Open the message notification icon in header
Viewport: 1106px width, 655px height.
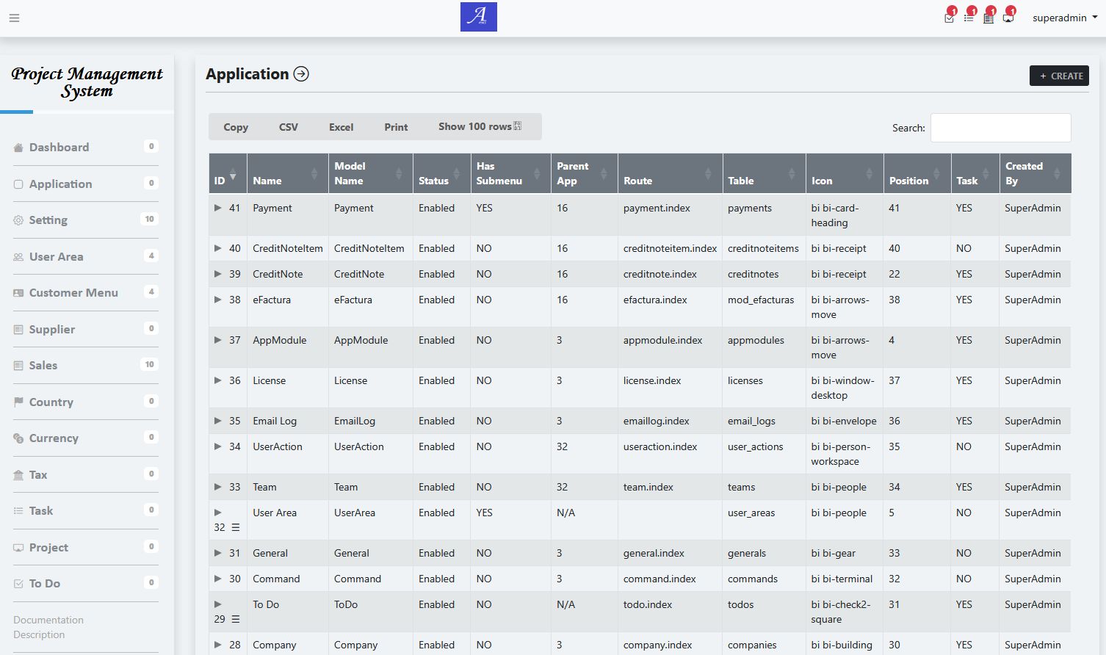coord(1008,18)
